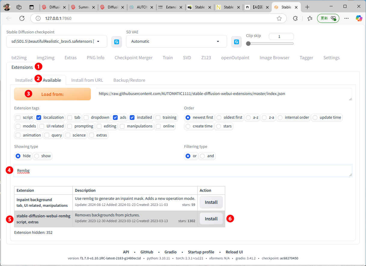Enable the script extension tag checkbox
The height and width of the screenshot is (266, 366).
coord(18,118)
